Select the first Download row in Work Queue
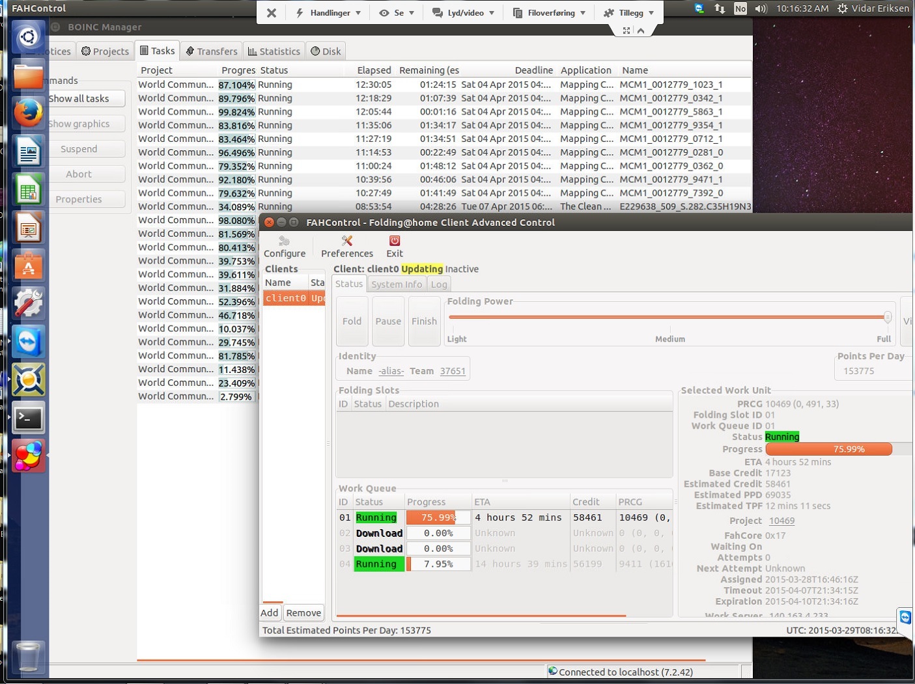Viewport: 915px width, 684px height. coord(505,533)
